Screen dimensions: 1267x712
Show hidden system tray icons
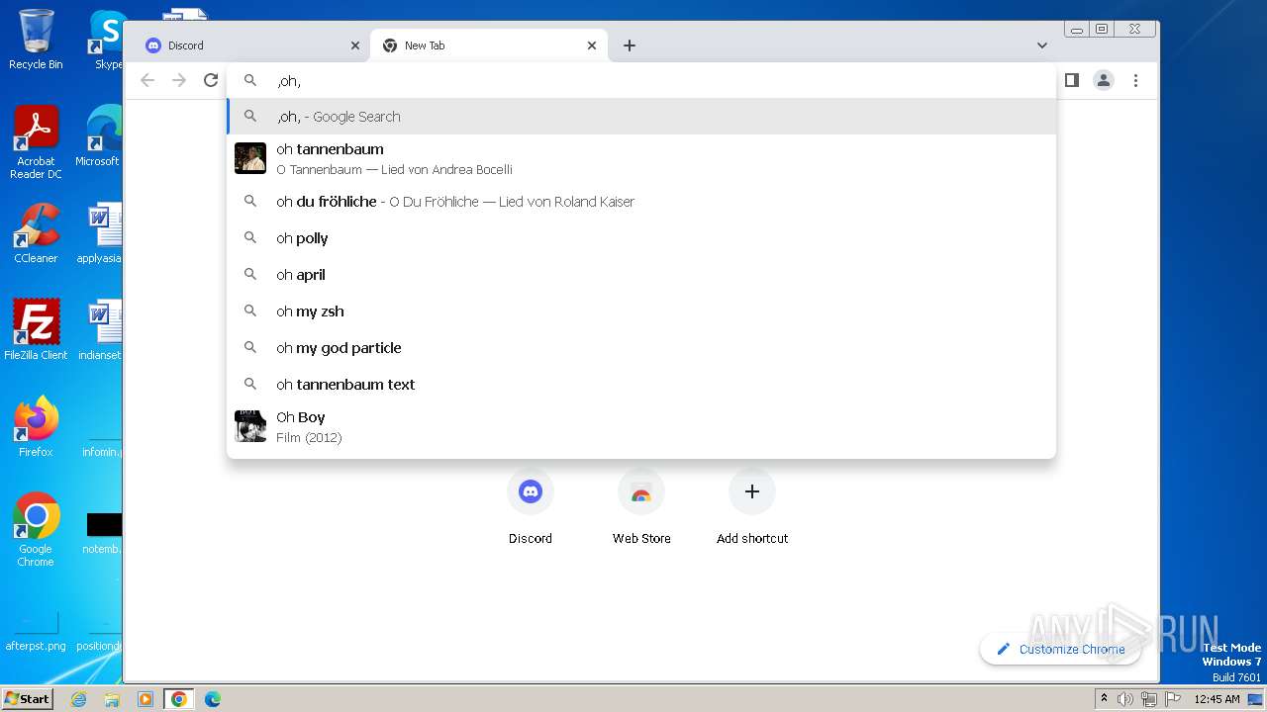tap(1105, 699)
